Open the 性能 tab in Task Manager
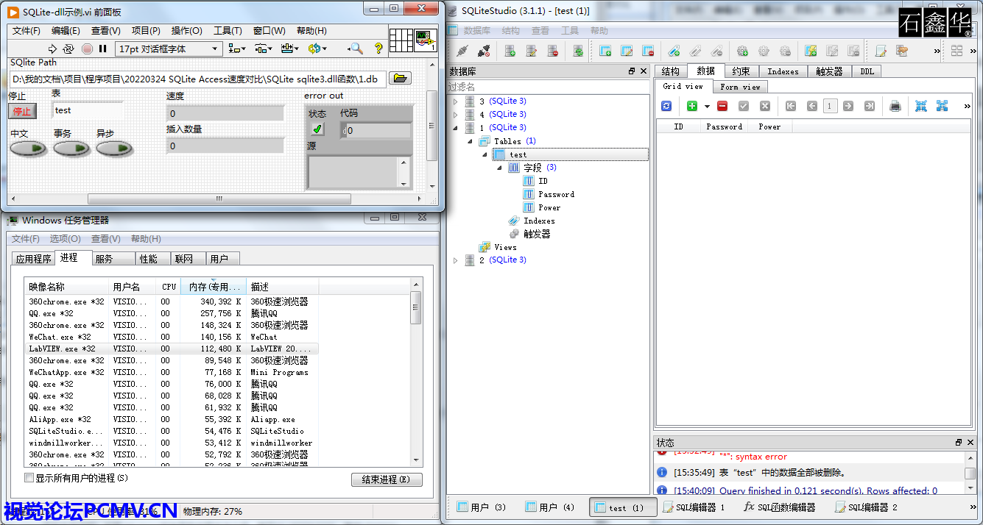Viewport: 983px width, 525px height. click(x=148, y=259)
